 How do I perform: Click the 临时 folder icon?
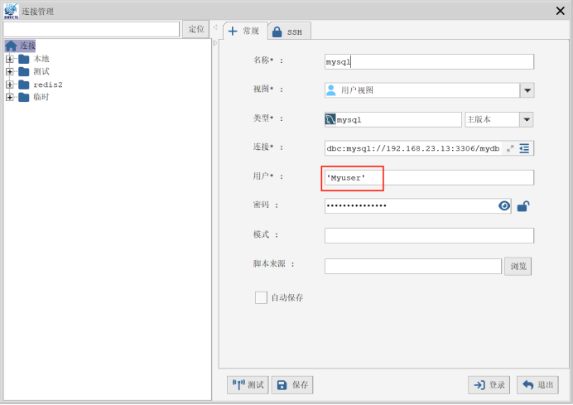[24, 97]
